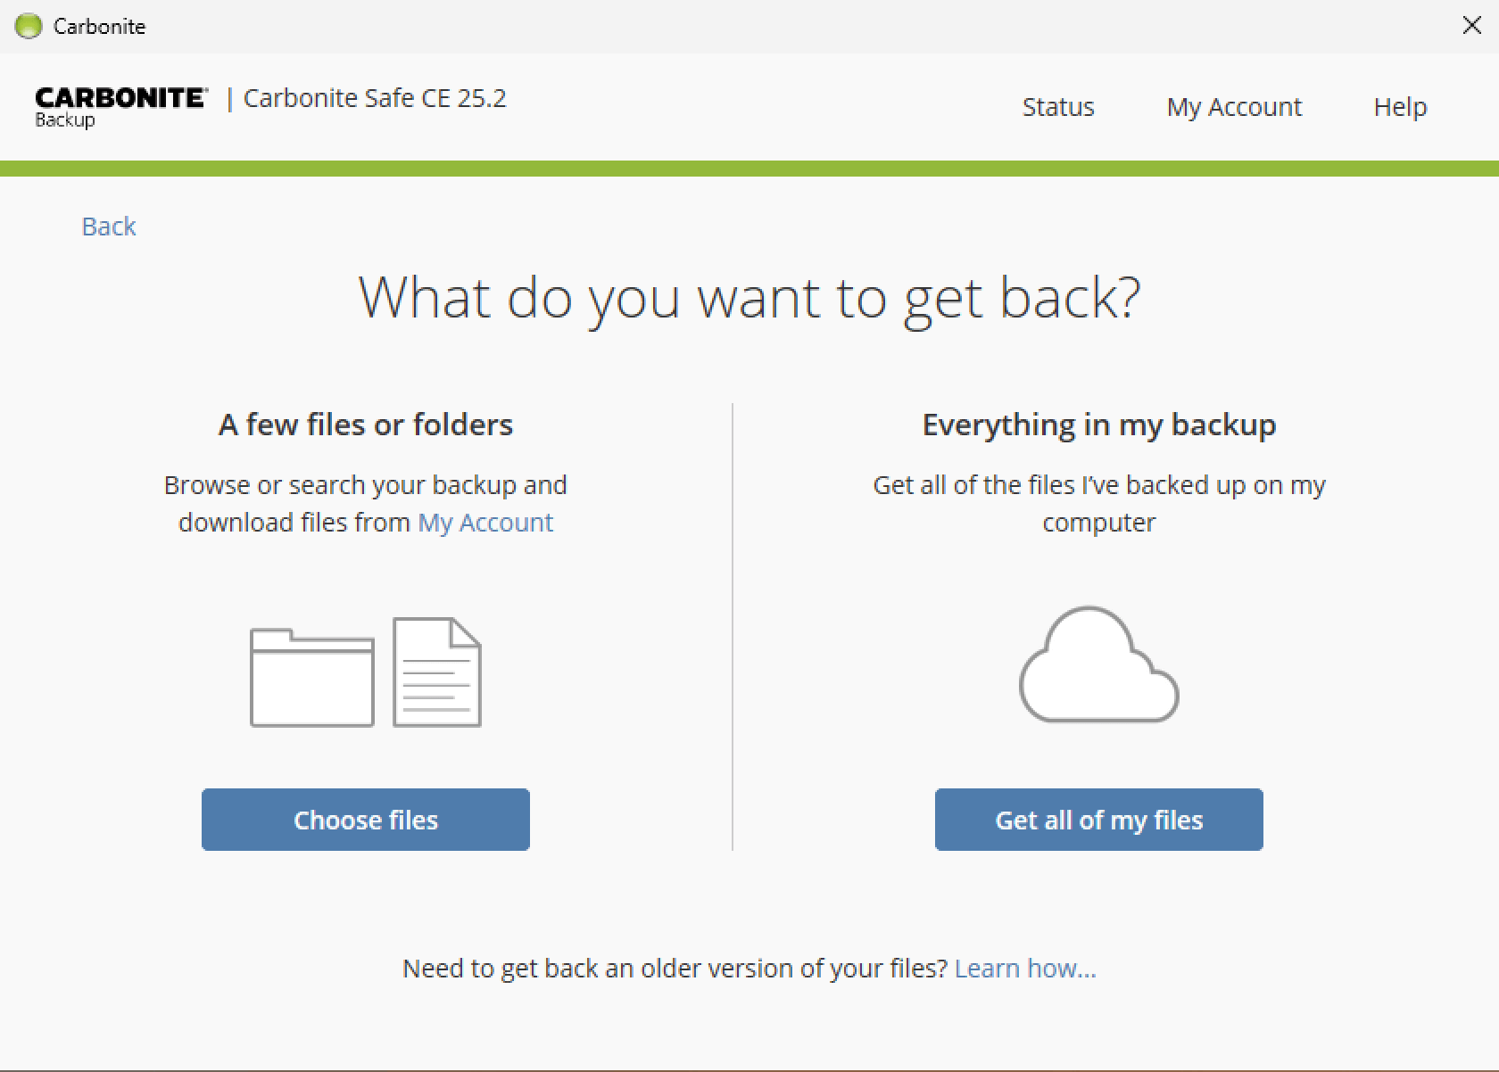Open My Account in top navigation
The width and height of the screenshot is (1499, 1072).
(1234, 107)
